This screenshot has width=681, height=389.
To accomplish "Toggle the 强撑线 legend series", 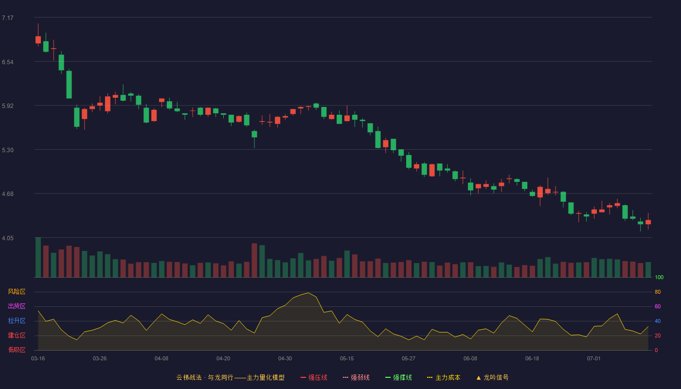I will (x=398, y=377).
